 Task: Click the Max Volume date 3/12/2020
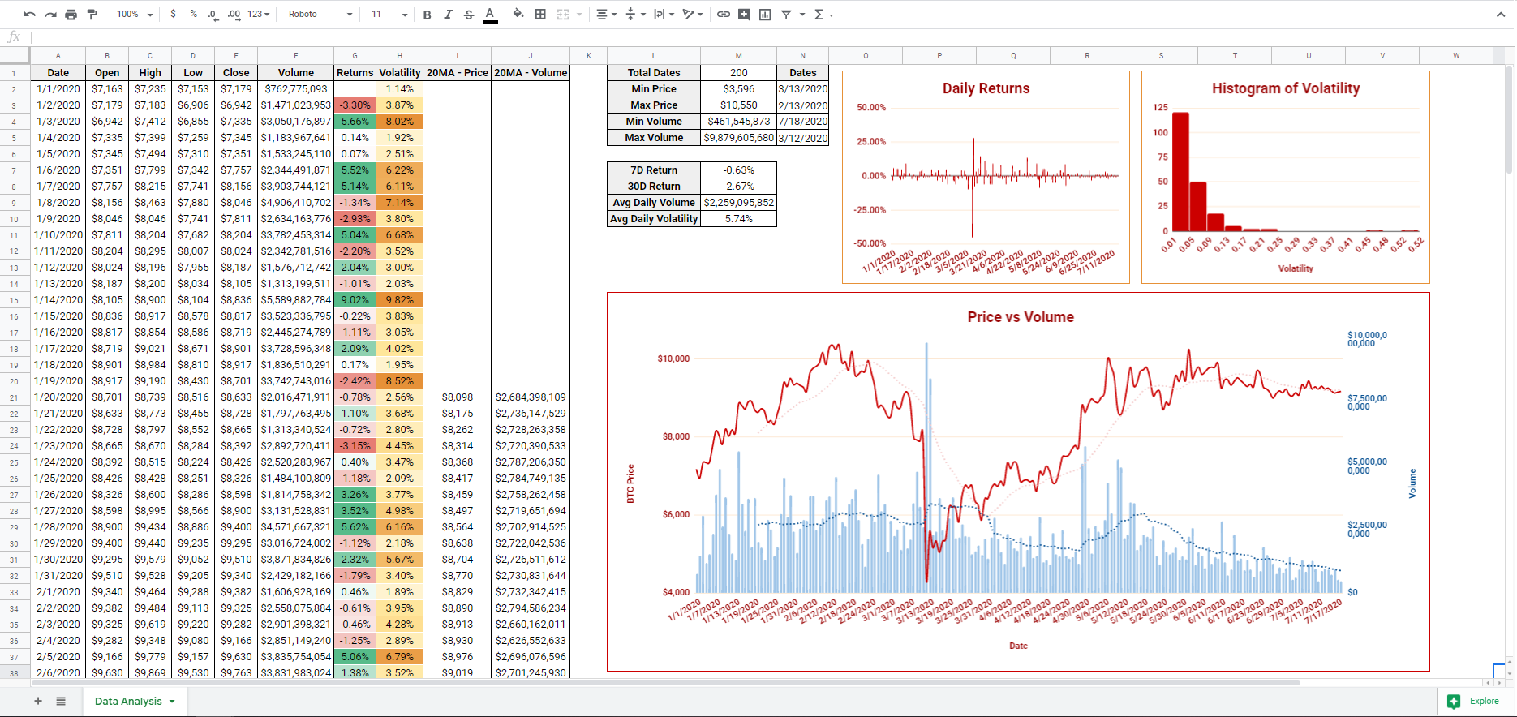[x=802, y=138]
